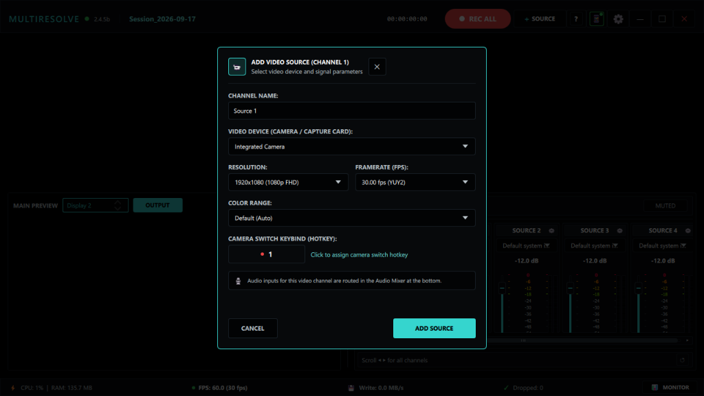Click the reset icon beside scroll hint
The width and height of the screenshot is (704, 396).
pyautogui.click(x=682, y=360)
